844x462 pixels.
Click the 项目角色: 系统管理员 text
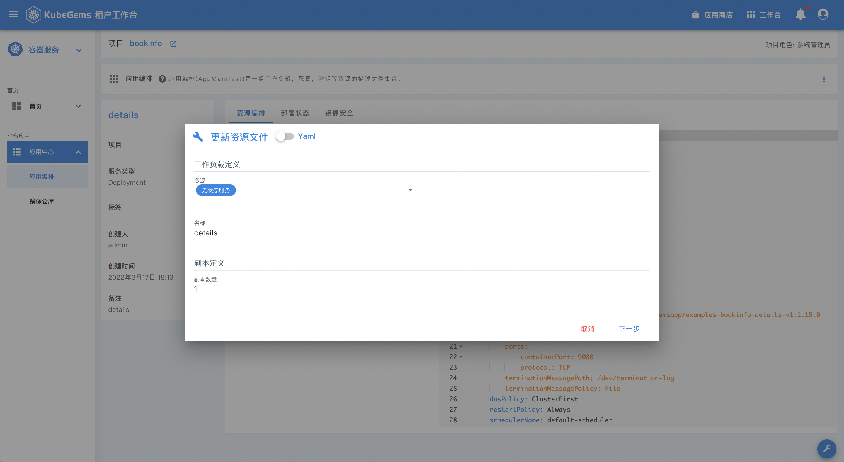(x=798, y=45)
